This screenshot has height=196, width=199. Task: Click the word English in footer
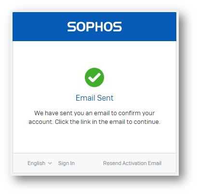point(36,163)
